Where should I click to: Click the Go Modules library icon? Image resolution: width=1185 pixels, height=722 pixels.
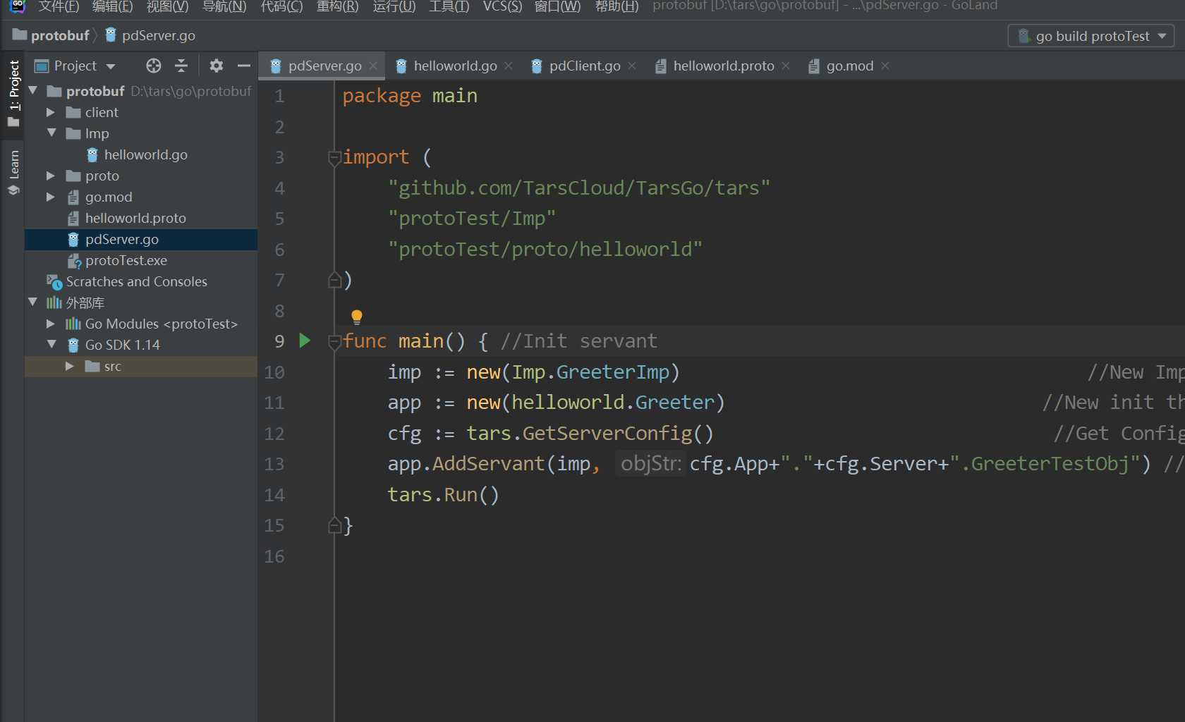coord(73,324)
